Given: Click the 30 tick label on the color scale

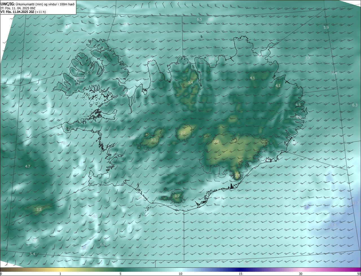Looking at the screenshot, I should [301, 274].
